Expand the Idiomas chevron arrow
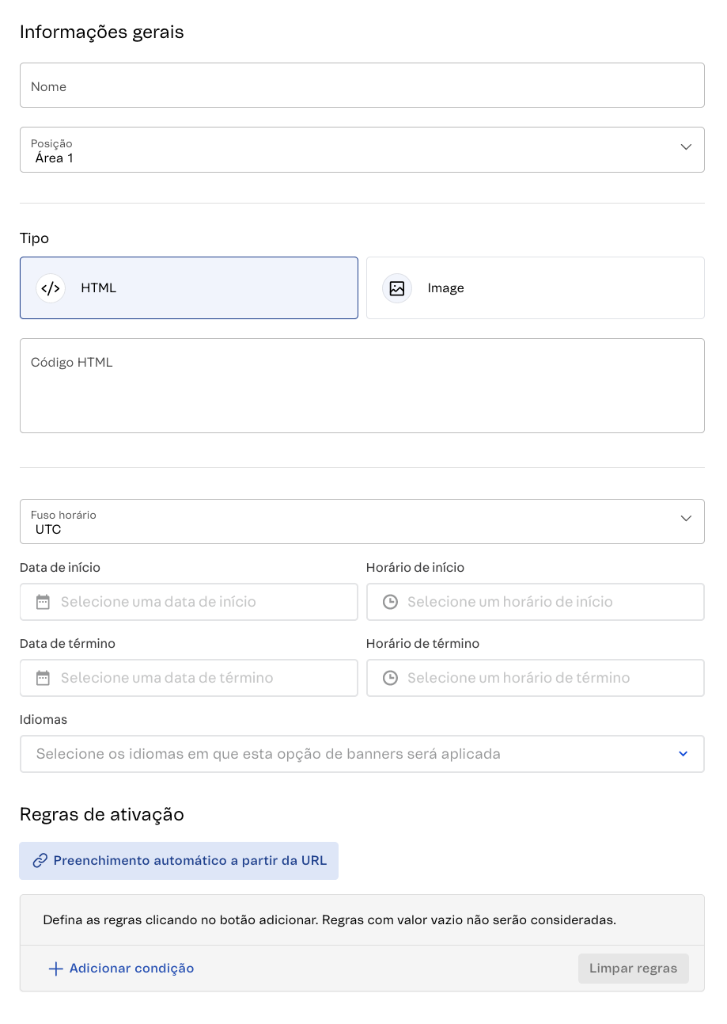Image resolution: width=727 pixels, height=1024 pixels. (x=683, y=753)
